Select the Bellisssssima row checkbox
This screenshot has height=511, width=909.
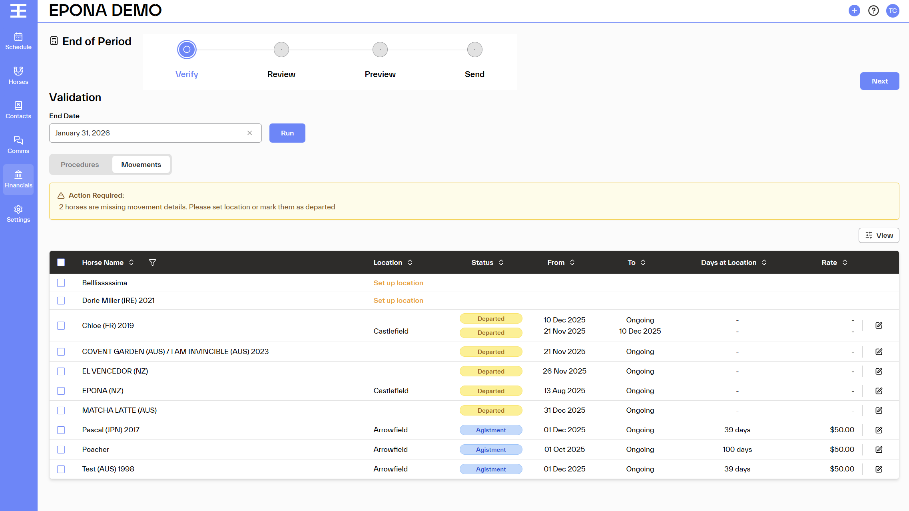[x=61, y=283]
